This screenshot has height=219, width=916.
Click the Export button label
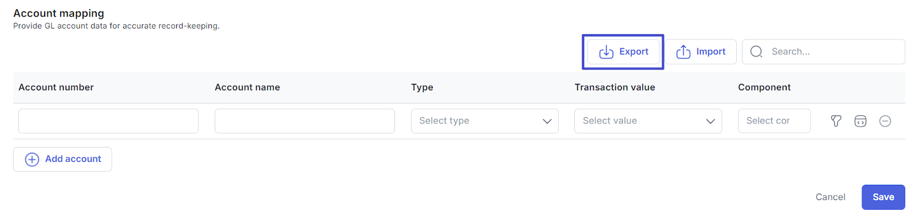click(x=634, y=51)
